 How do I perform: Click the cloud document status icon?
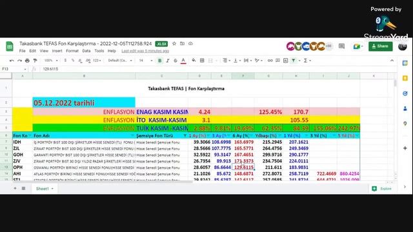[x=190, y=44]
